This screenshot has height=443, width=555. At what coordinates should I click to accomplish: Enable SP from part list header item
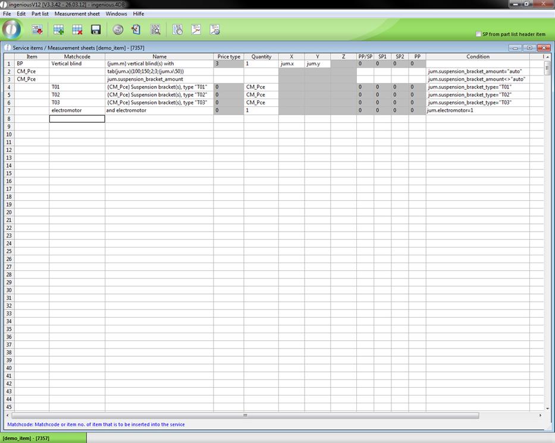478,34
